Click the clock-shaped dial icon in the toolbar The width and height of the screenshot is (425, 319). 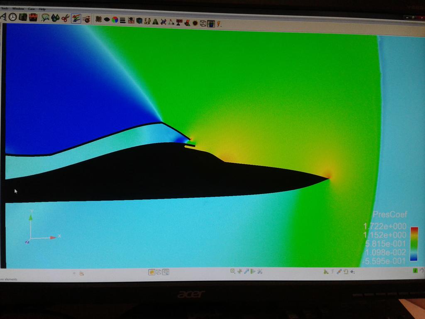[12, 17]
